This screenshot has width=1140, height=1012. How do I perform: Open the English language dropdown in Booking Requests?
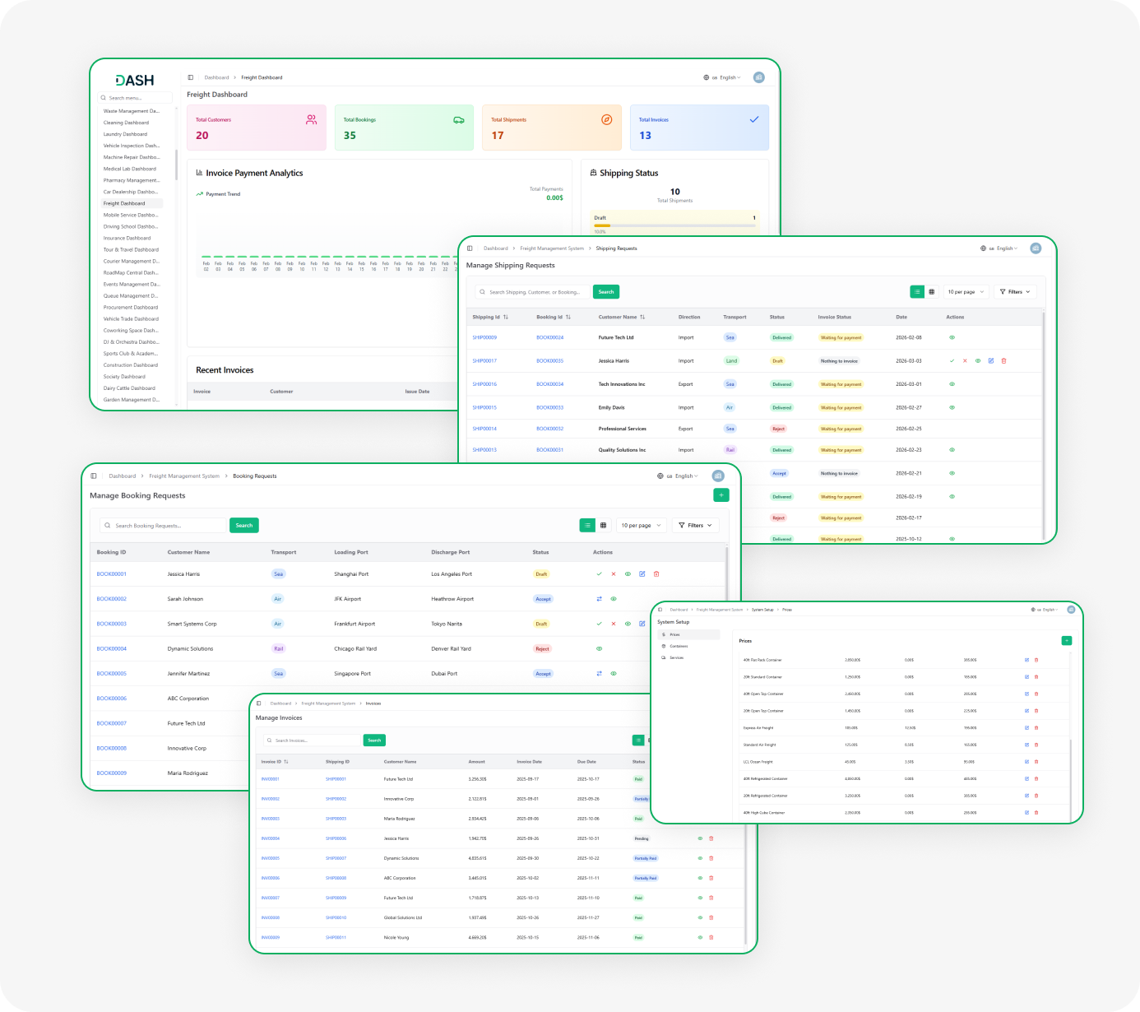pyautogui.click(x=678, y=476)
